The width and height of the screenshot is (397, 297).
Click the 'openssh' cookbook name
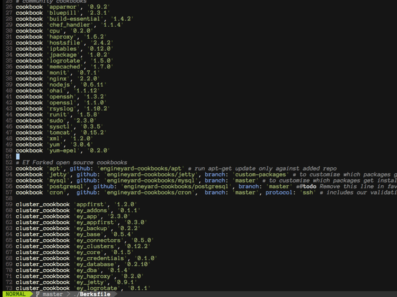tap(61, 97)
